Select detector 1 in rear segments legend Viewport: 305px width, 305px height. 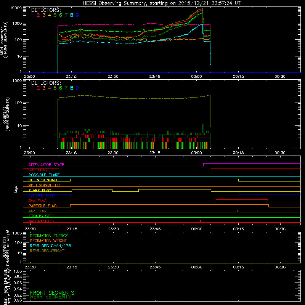pos(33,88)
